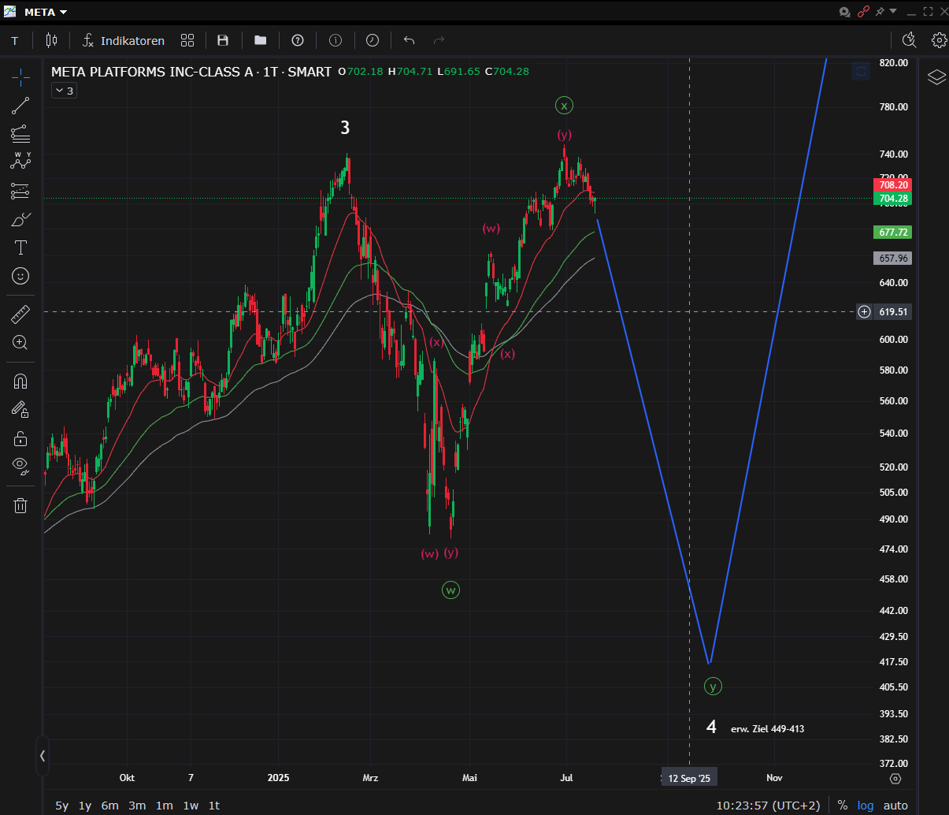Image resolution: width=949 pixels, height=815 pixels.
Task: Select the brush drawing tool
Action: [20, 220]
